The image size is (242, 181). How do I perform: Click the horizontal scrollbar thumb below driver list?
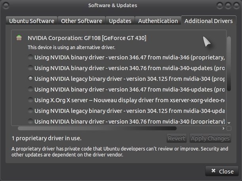(97, 128)
